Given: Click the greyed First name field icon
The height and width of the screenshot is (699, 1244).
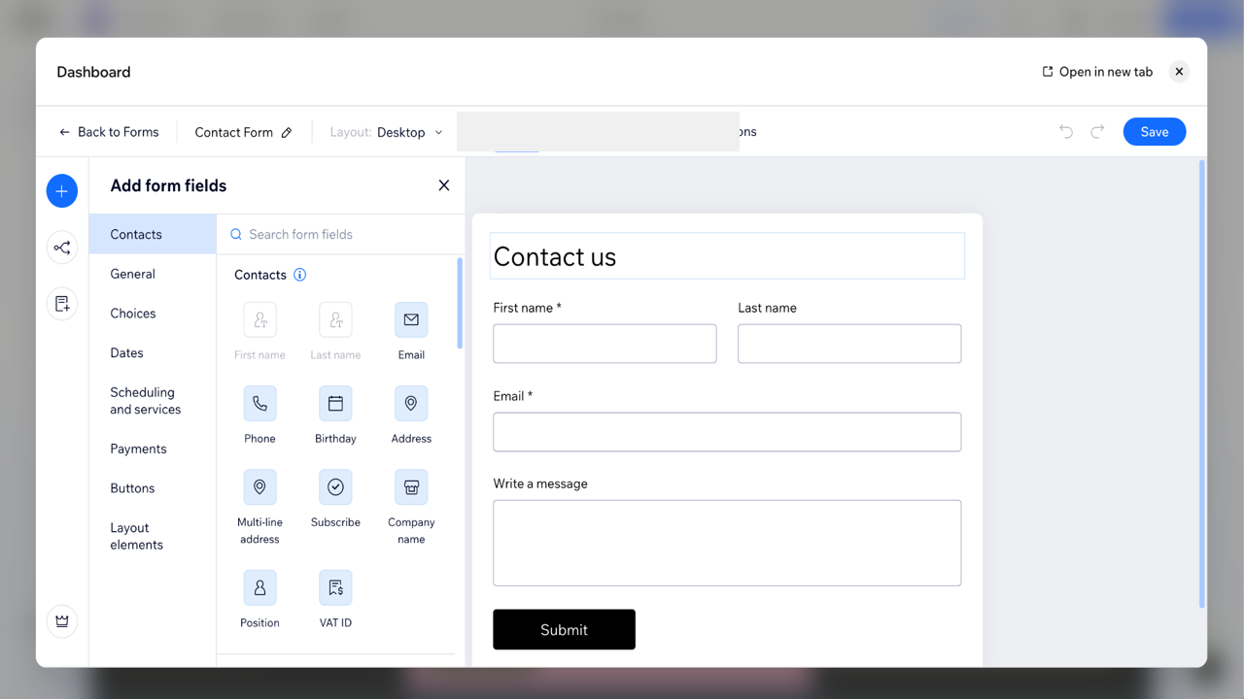Looking at the screenshot, I should (x=259, y=319).
